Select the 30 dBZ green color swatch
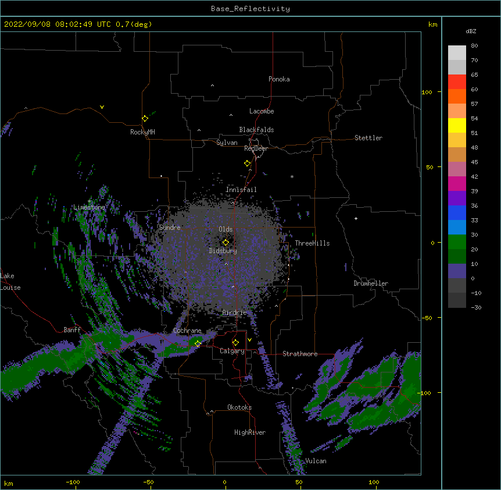 457,242
